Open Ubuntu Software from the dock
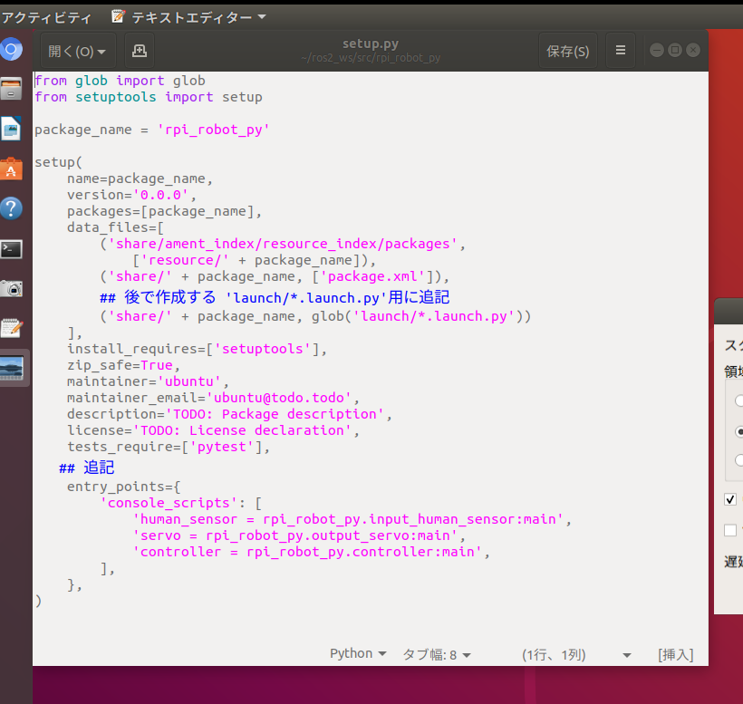The width and height of the screenshot is (743, 704). (x=12, y=169)
